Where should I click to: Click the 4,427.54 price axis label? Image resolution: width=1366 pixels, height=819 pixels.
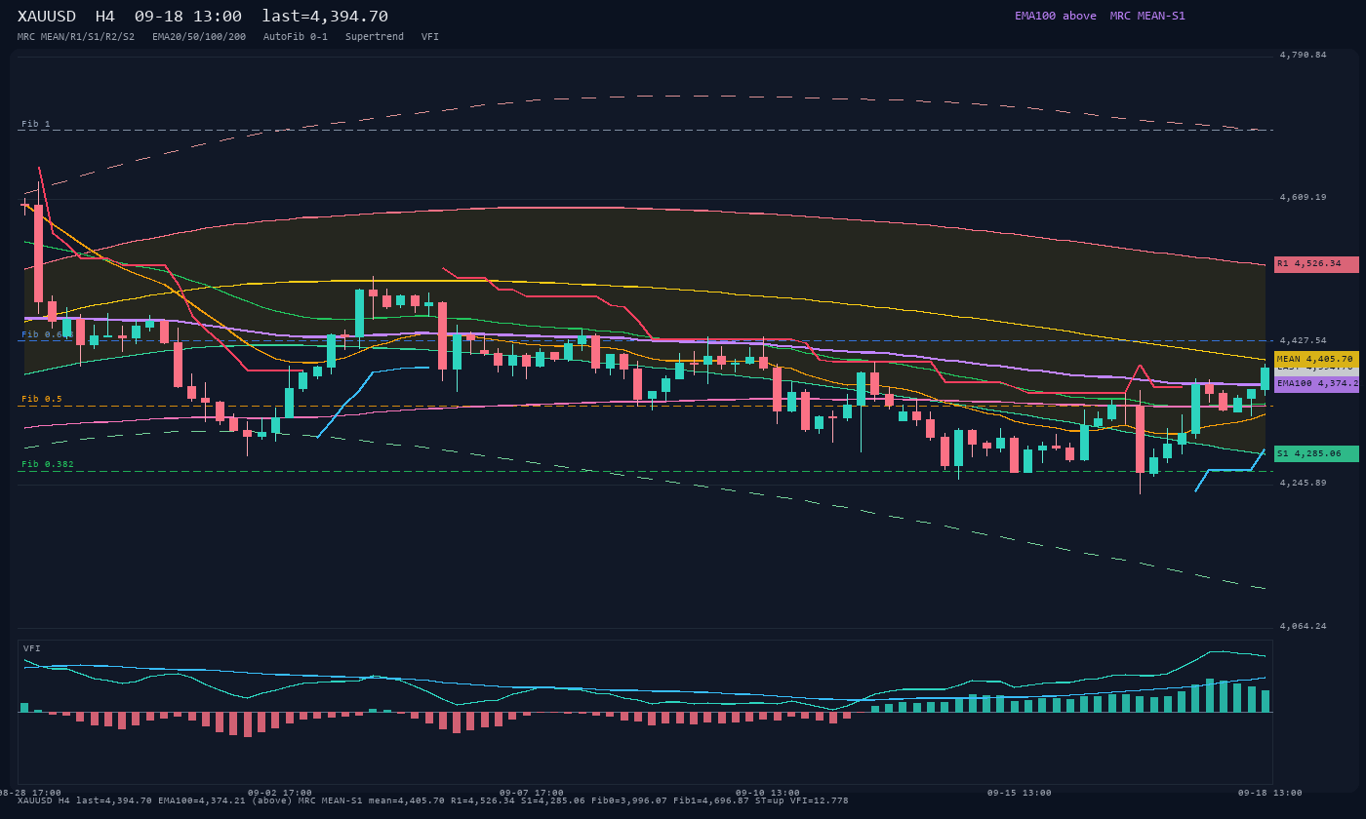[1304, 340]
